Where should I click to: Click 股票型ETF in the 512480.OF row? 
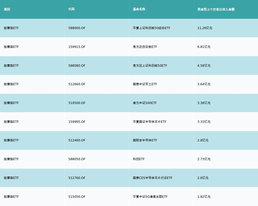click(11, 140)
